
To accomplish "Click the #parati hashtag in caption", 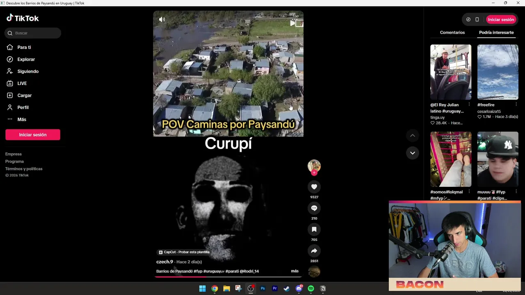I will [x=232, y=271].
